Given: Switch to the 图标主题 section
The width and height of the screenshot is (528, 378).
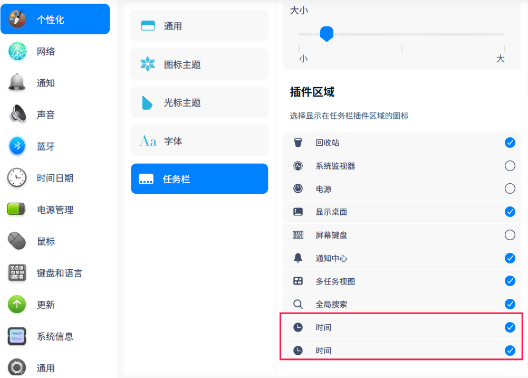Looking at the screenshot, I should coord(199,63).
